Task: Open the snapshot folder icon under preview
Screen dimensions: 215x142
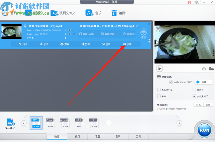Action: coord(211,69)
